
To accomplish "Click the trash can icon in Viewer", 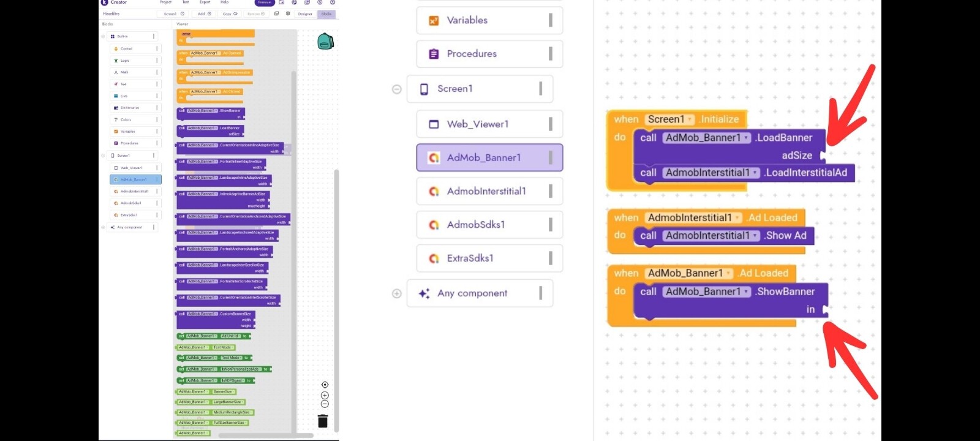I will click(x=323, y=421).
